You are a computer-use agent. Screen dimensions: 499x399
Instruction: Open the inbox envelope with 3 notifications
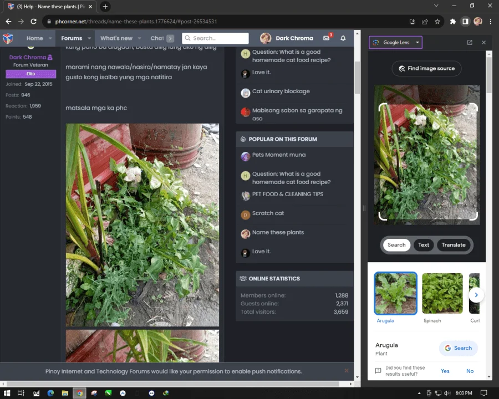pyautogui.click(x=327, y=38)
